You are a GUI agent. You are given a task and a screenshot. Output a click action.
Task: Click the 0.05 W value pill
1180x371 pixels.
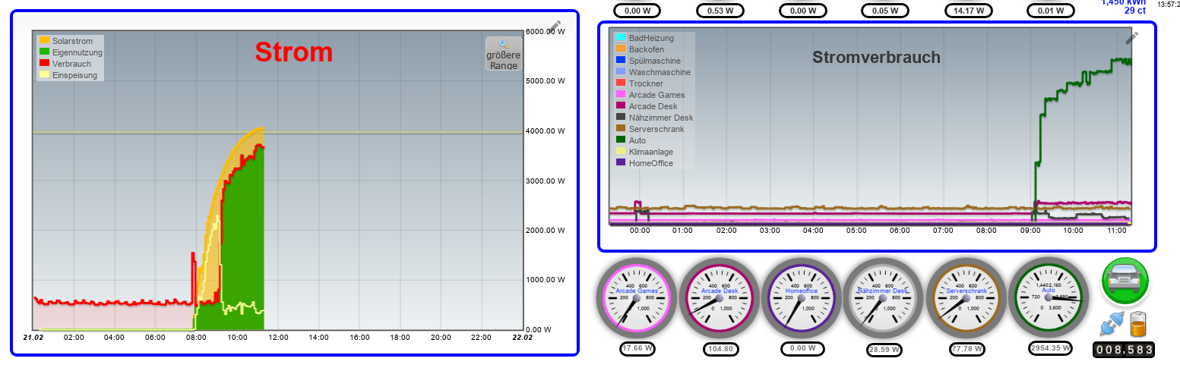885,11
